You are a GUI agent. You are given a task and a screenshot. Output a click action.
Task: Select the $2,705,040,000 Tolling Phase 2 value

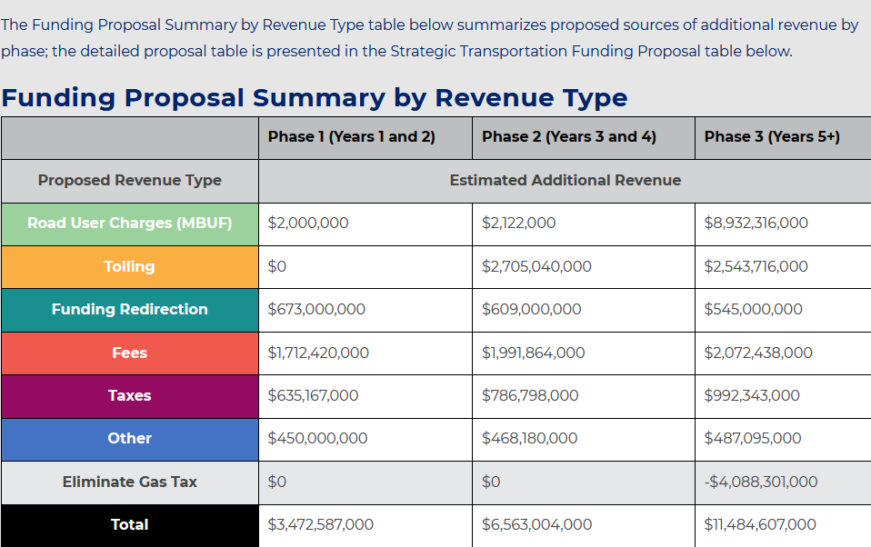point(536,266)
